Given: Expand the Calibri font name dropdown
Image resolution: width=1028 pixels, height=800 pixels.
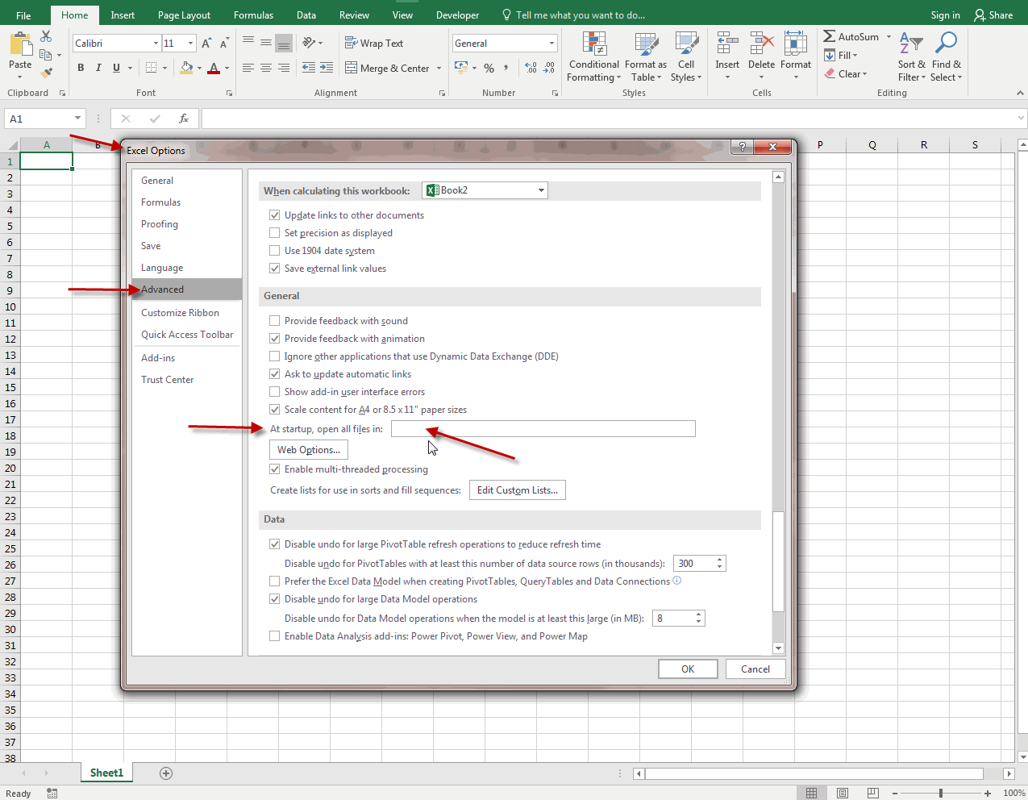Looking at the screenshot, I should point(156,44).
